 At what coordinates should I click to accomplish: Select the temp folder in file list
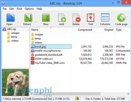(x=38, y=39)
